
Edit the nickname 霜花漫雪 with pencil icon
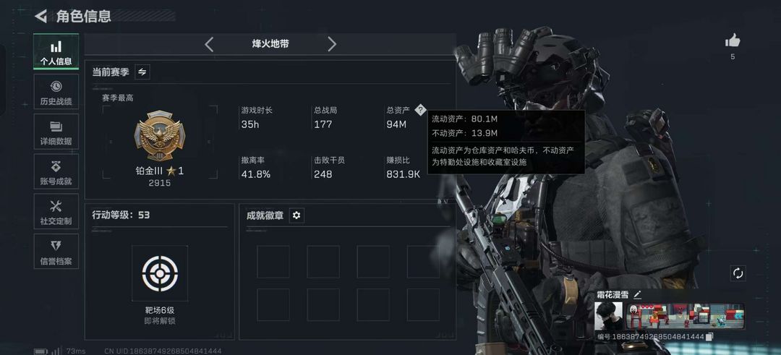click(638, 295)
